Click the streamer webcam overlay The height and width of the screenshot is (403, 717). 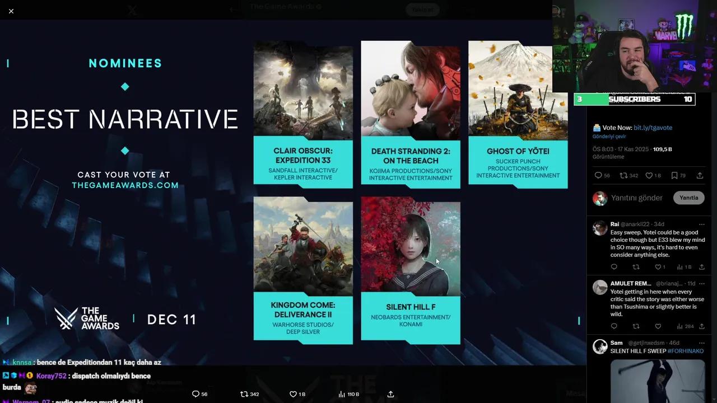[634, 46]
